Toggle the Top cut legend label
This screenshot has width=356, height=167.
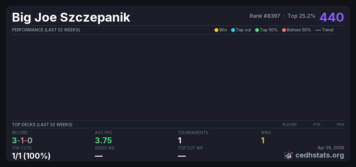[243, 30]
